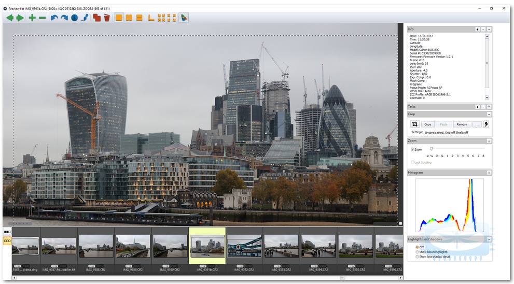The height and width of the screenshot is (284, 514).
Task: Open the Info panel dropdown arrow
Action: click(489, 29)
